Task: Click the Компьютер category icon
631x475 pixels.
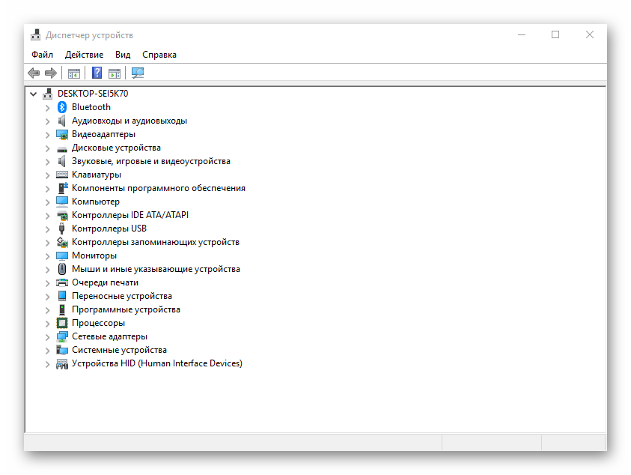Action: pyautogui.click(x=62, y=202)
